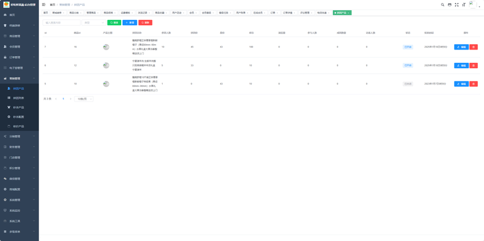Open product thumbnail in row id 7
Screen dimensions: 484x241
coord(106,47)
